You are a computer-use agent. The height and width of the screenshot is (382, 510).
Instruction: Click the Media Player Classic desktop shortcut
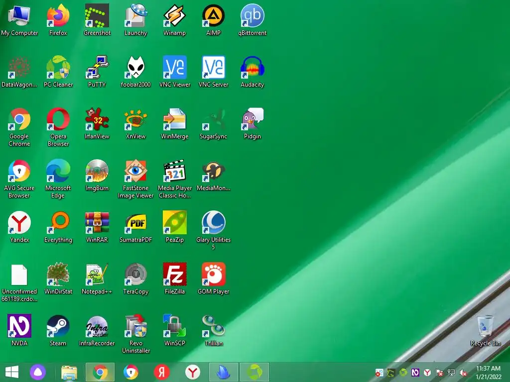[175, 179]
